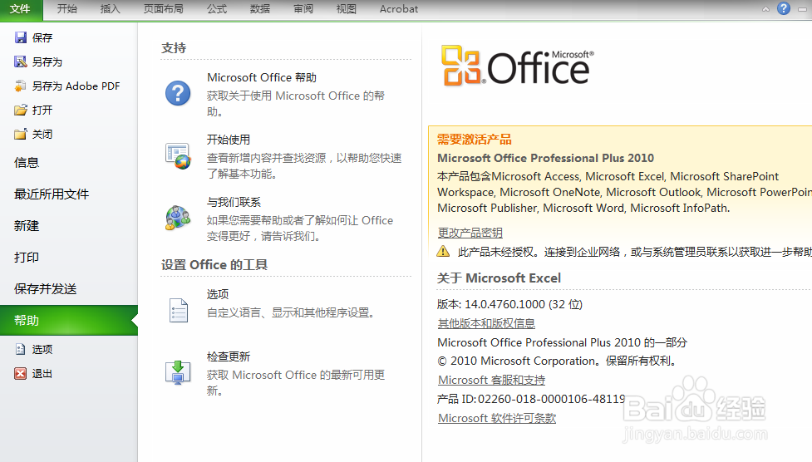Collapse the ribbon with the caret arrow
Screen dimensions: 812x462
click(766, 8)
